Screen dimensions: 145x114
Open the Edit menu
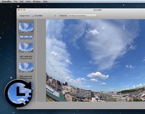[x=21, y=2]
